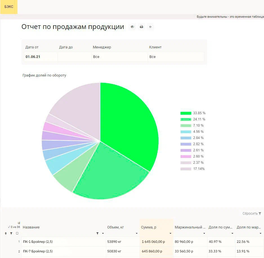Open the Объем, кг column dropdown

(x=137, y=234)
